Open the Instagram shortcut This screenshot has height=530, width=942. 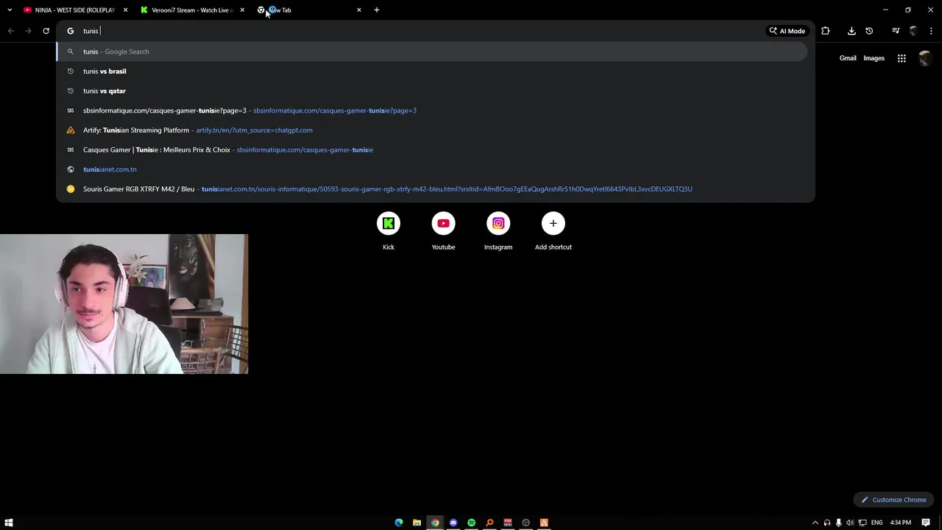point(498,223)
